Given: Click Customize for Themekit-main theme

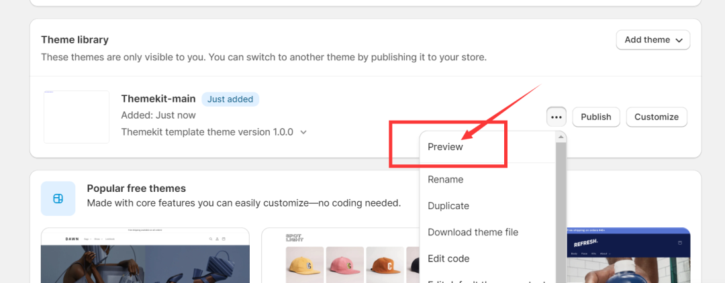Looking at the screenshot, I should point(656,117).
